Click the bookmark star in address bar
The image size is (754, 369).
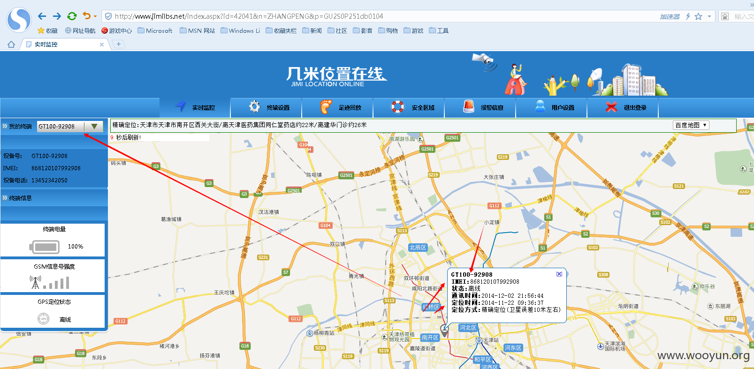point(698,16)
